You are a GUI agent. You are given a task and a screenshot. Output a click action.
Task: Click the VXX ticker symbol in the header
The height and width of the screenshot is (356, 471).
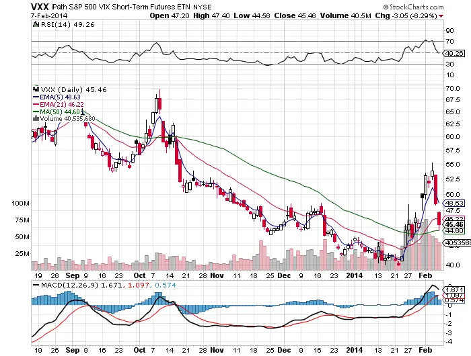point(39,7)
